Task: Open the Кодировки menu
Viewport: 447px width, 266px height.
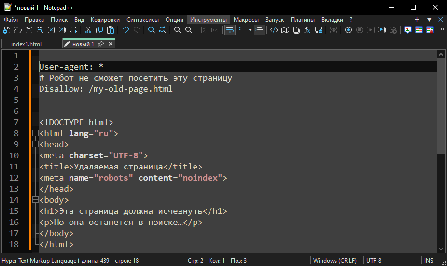Action: (x=105, y=20)
